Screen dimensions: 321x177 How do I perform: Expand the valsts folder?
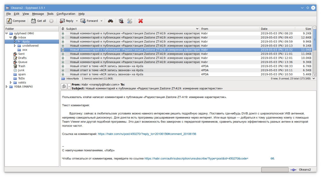[x=11, y=82]
